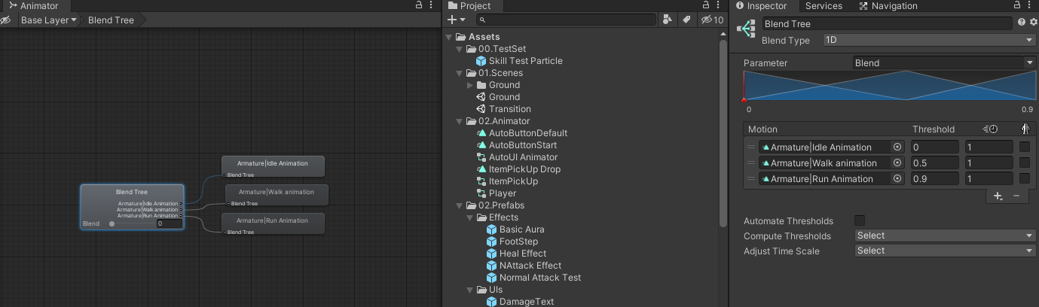Select Basic Aura prefab
This screenshot has height=307, width=1039.
coord(515,229)
